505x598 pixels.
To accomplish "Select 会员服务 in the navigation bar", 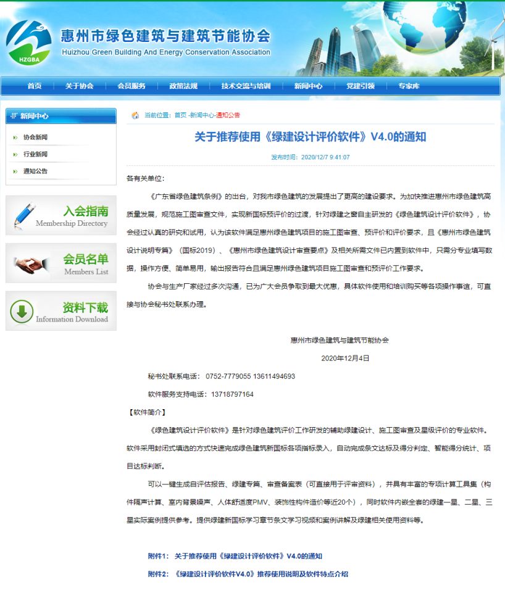I will tap(131, 86).
